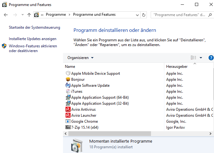The image size is (214, 153).
Task: Click the iTunes program icon
Action: 68,91
